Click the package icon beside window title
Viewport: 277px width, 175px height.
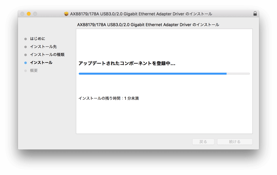point(66,14)
